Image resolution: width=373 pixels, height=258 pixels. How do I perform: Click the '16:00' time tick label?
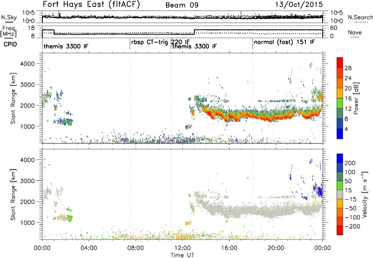coord(229,248)
